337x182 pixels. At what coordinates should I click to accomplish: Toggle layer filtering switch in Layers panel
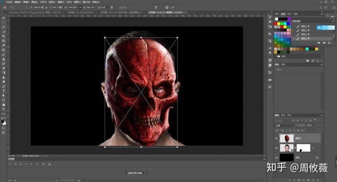[315, 120]
